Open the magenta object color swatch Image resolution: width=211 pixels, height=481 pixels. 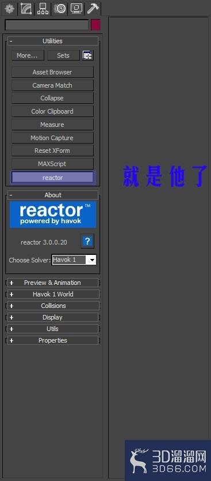[x=95, y=25]
